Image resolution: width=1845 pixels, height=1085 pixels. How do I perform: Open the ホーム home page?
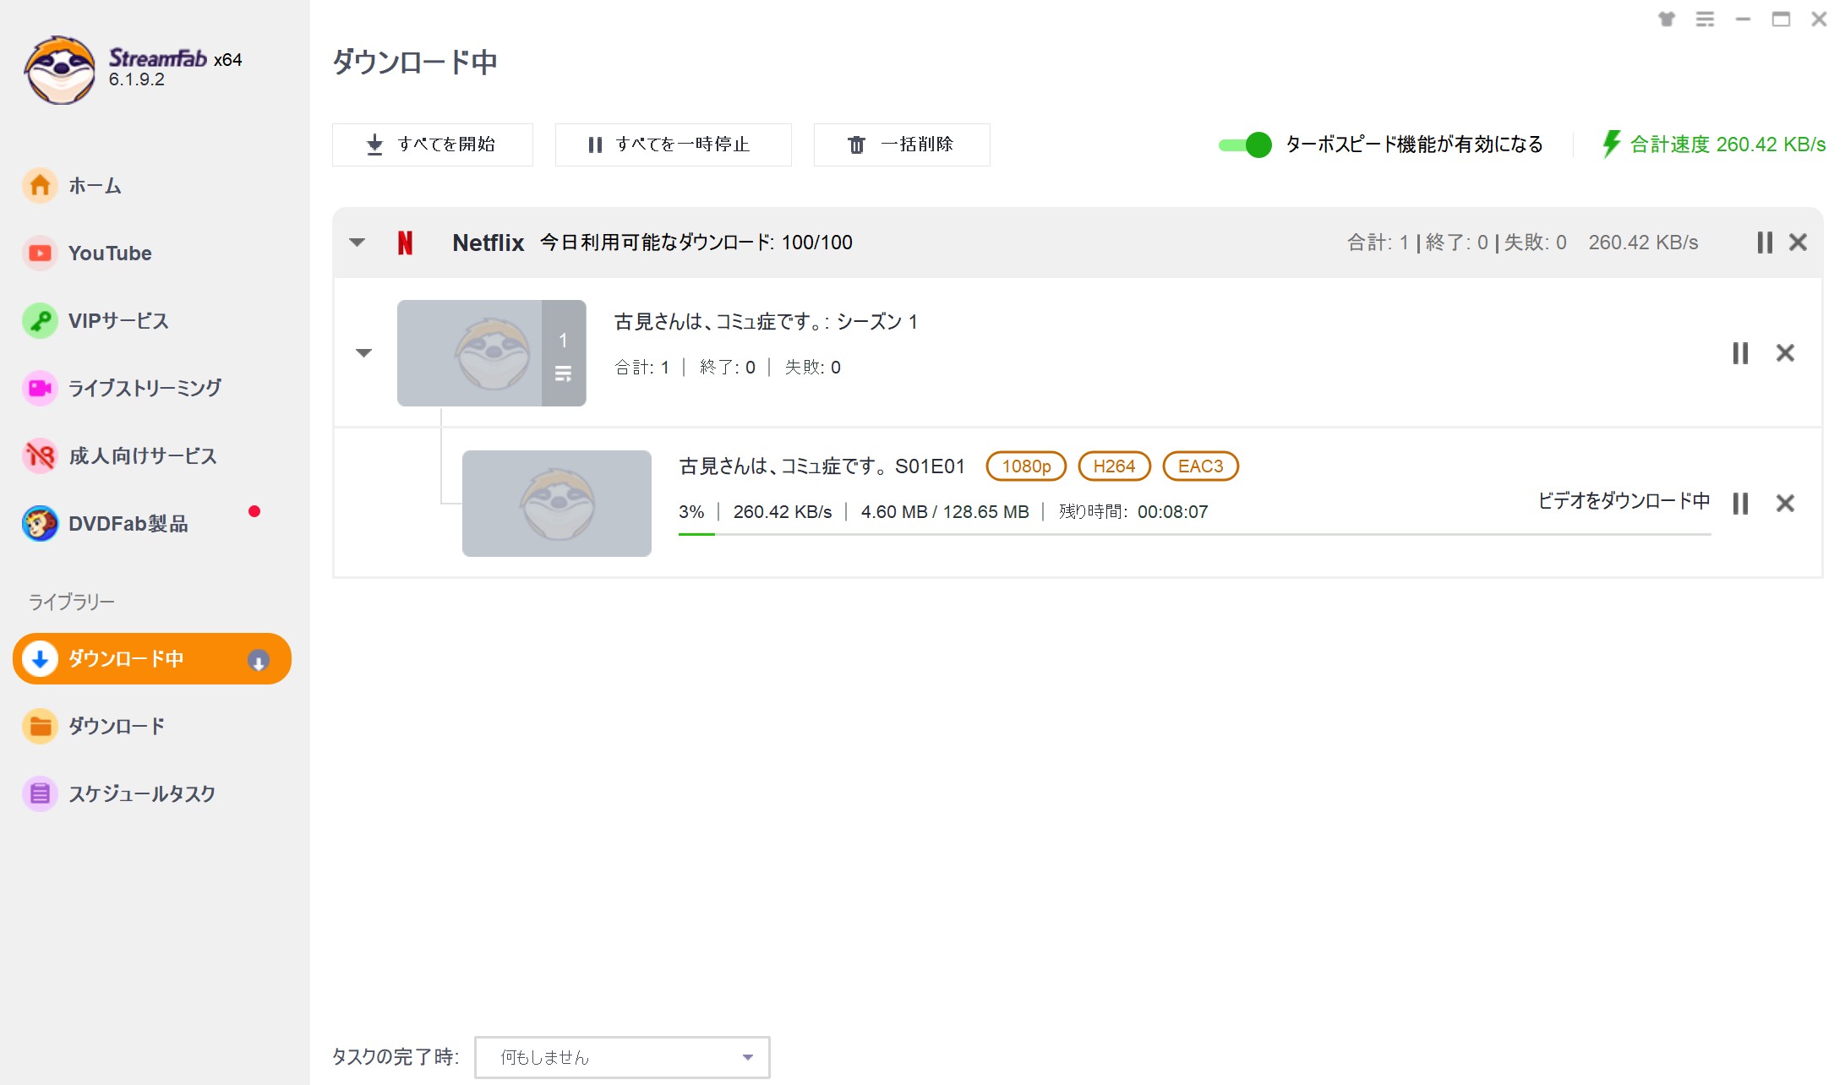[x=94, y=186]
